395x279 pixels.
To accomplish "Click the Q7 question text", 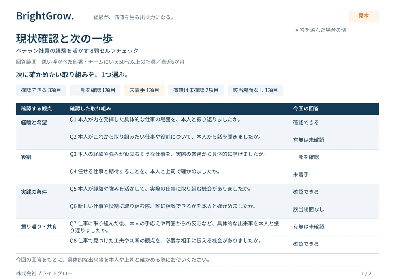I will tap(174, 227).
